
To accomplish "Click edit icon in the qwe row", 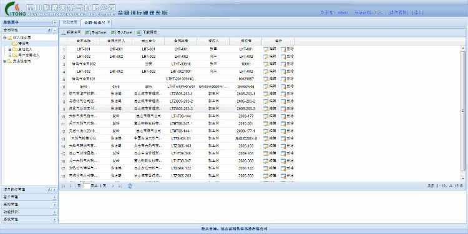I will (x=266, y=87).
